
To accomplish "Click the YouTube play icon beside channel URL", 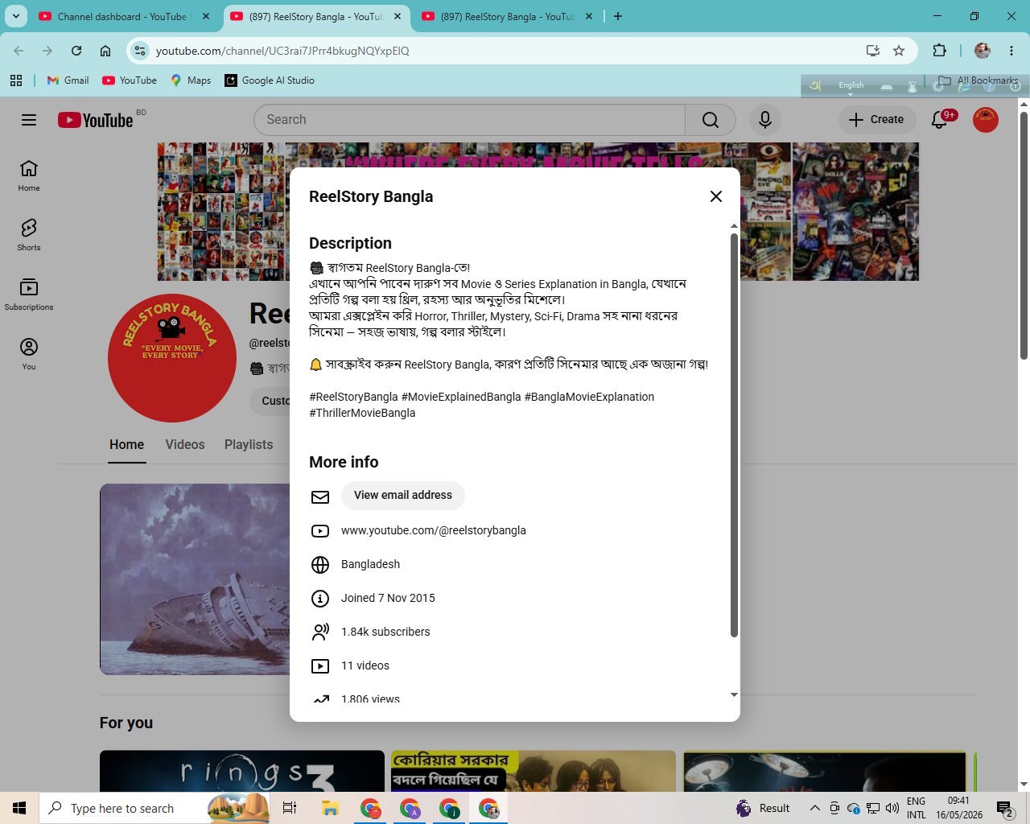I will click(320, 531).
